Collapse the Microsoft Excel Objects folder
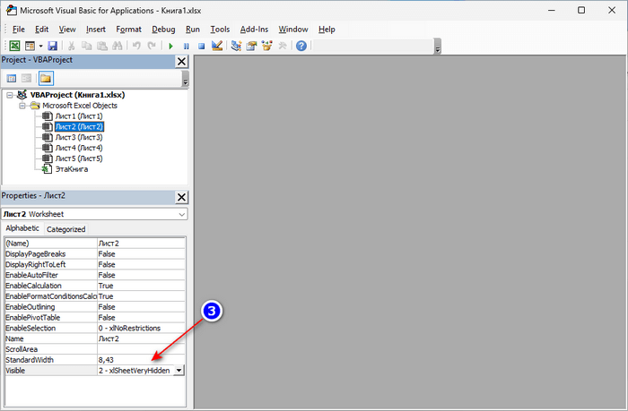The height and width of the screenshot is (411, 628). tap(22, 106)
